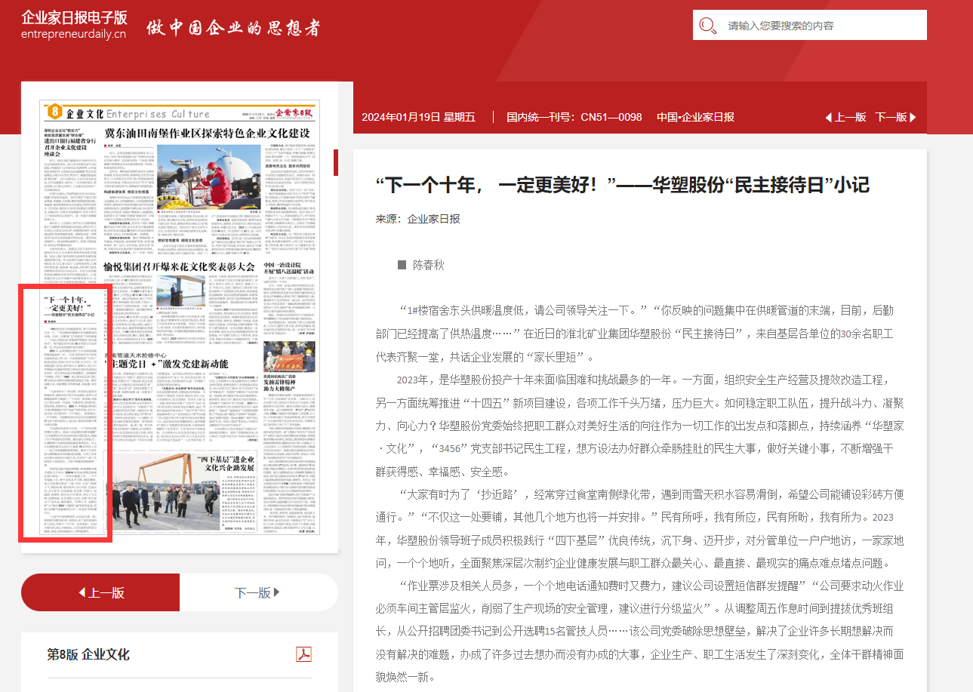Click the left arrow beside top 上一版
Image resolution: width=973 pixels, height=692 pixels.
click(828, 118)
